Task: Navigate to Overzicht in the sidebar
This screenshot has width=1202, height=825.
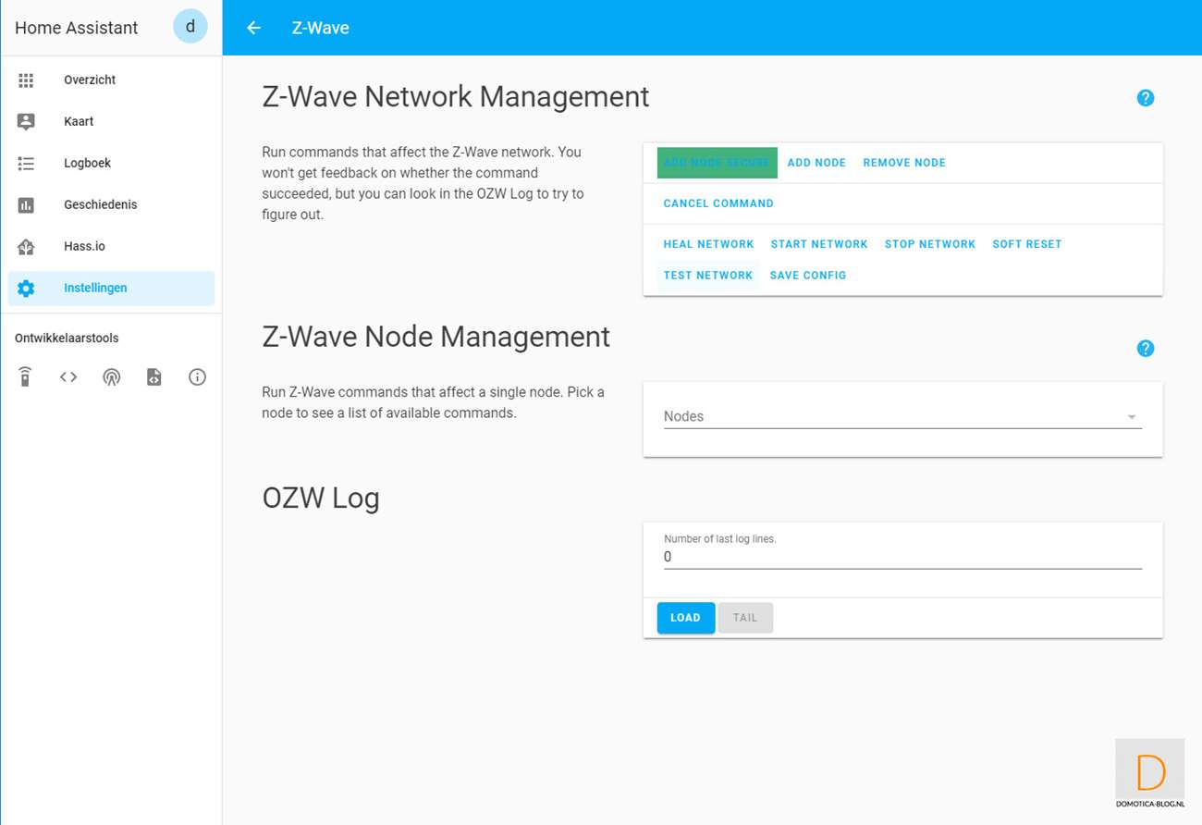Action: tap(111, 80)
